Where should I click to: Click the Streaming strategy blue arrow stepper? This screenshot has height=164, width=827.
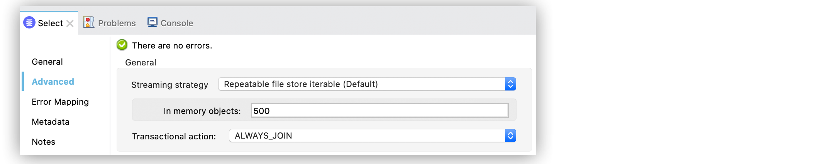510,84
